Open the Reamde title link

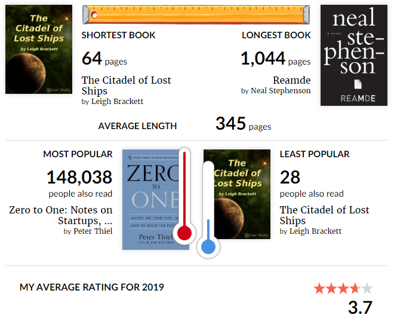point(292,80)
